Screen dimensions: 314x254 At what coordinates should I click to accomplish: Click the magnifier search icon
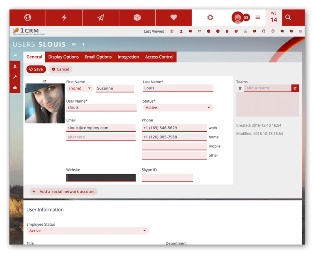tap(288, 18)
